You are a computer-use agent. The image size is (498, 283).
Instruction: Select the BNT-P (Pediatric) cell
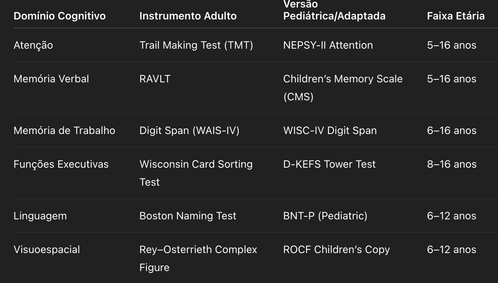(x=325, y=216)
